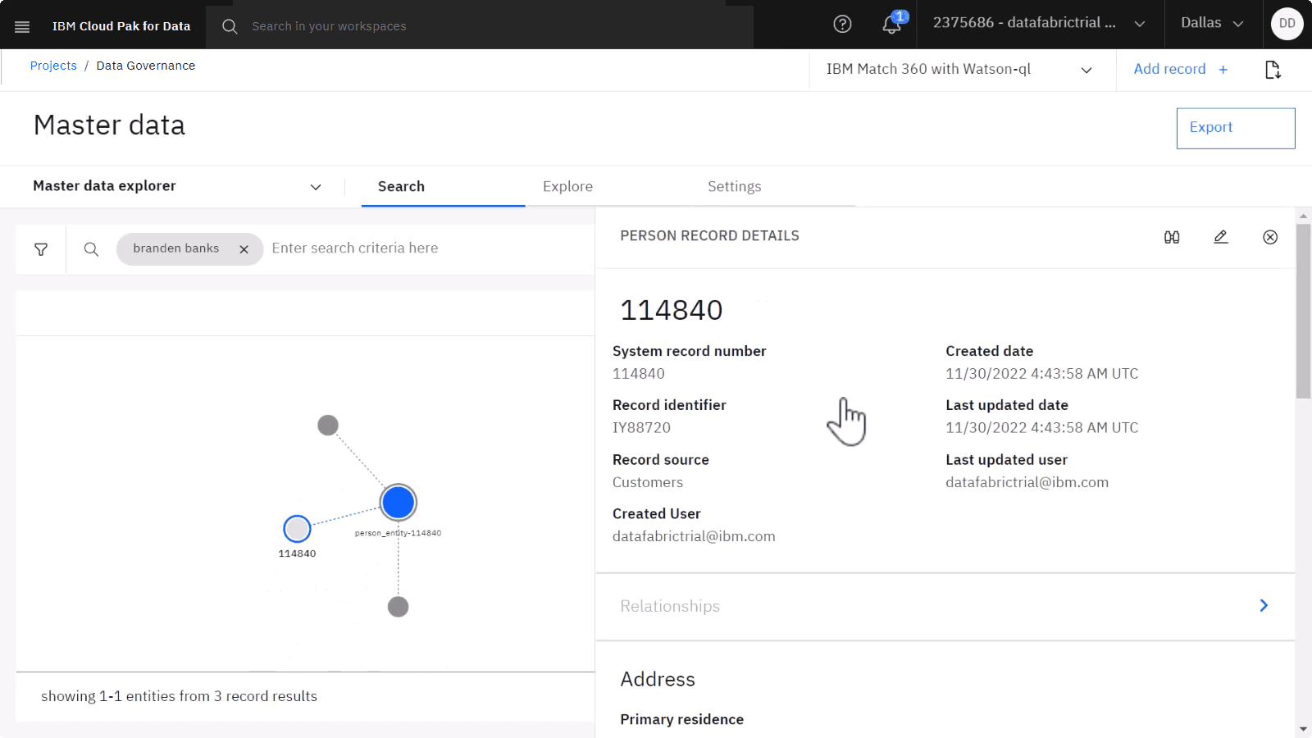Click the document import icon beside Add record
Viewport: 1312px width, 738px height.
[1273, 70]
